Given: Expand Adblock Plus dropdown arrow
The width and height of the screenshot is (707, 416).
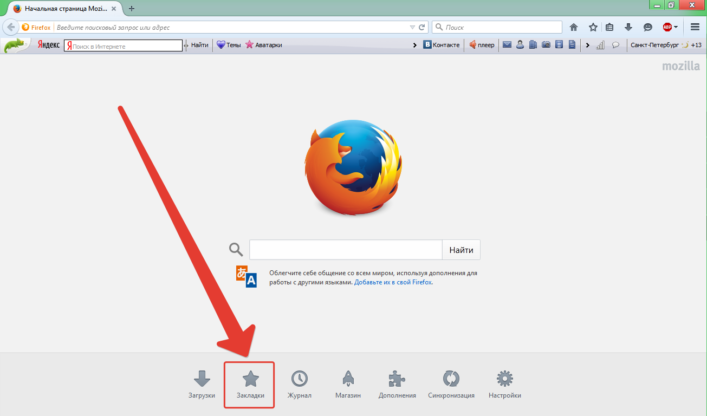Looking at the screenshot, I should [676, 27].
